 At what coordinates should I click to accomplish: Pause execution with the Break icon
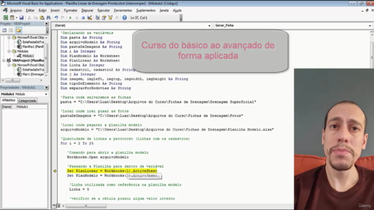click(77, 17)
